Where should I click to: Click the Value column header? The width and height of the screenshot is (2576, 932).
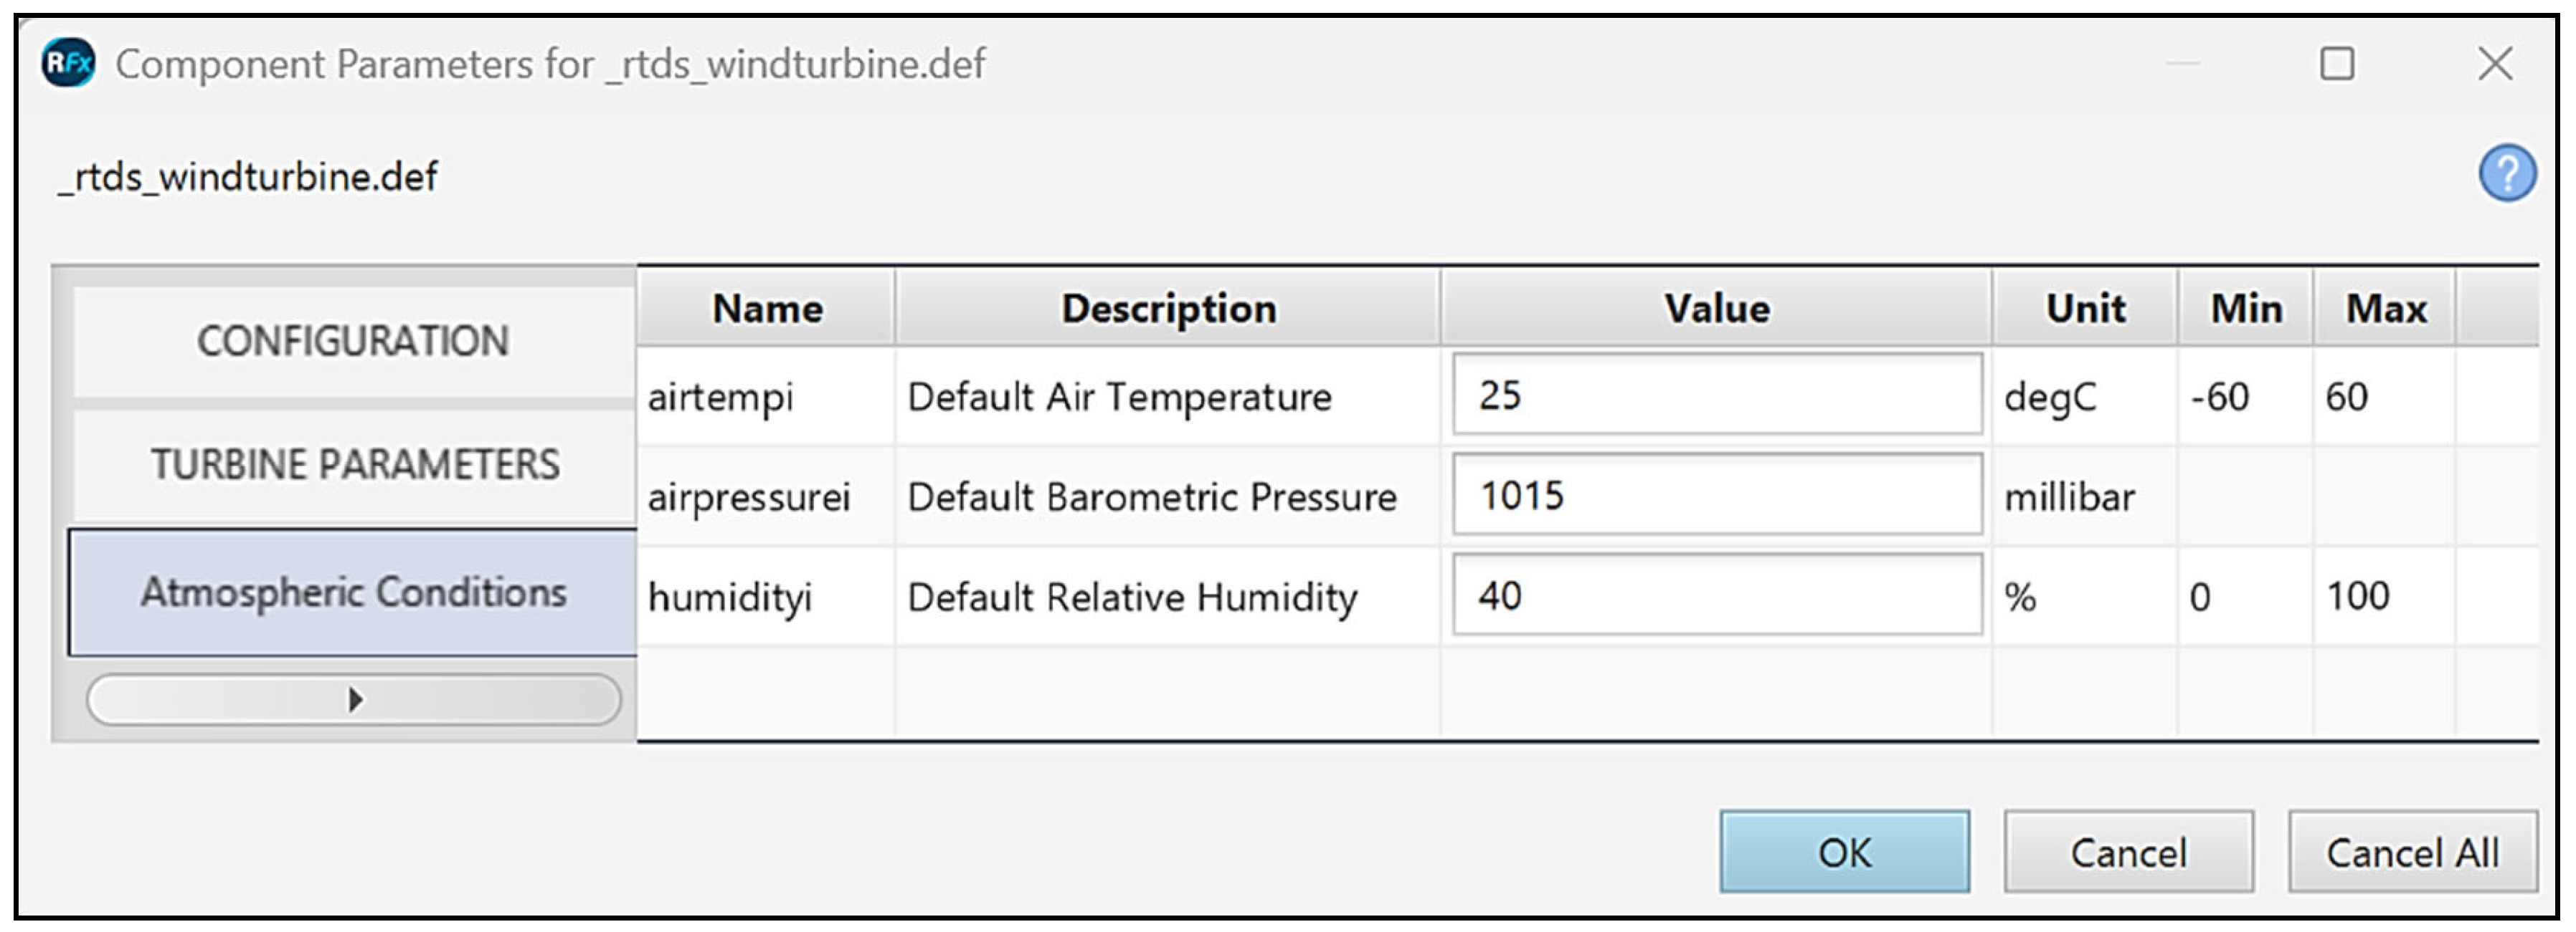1716,309
